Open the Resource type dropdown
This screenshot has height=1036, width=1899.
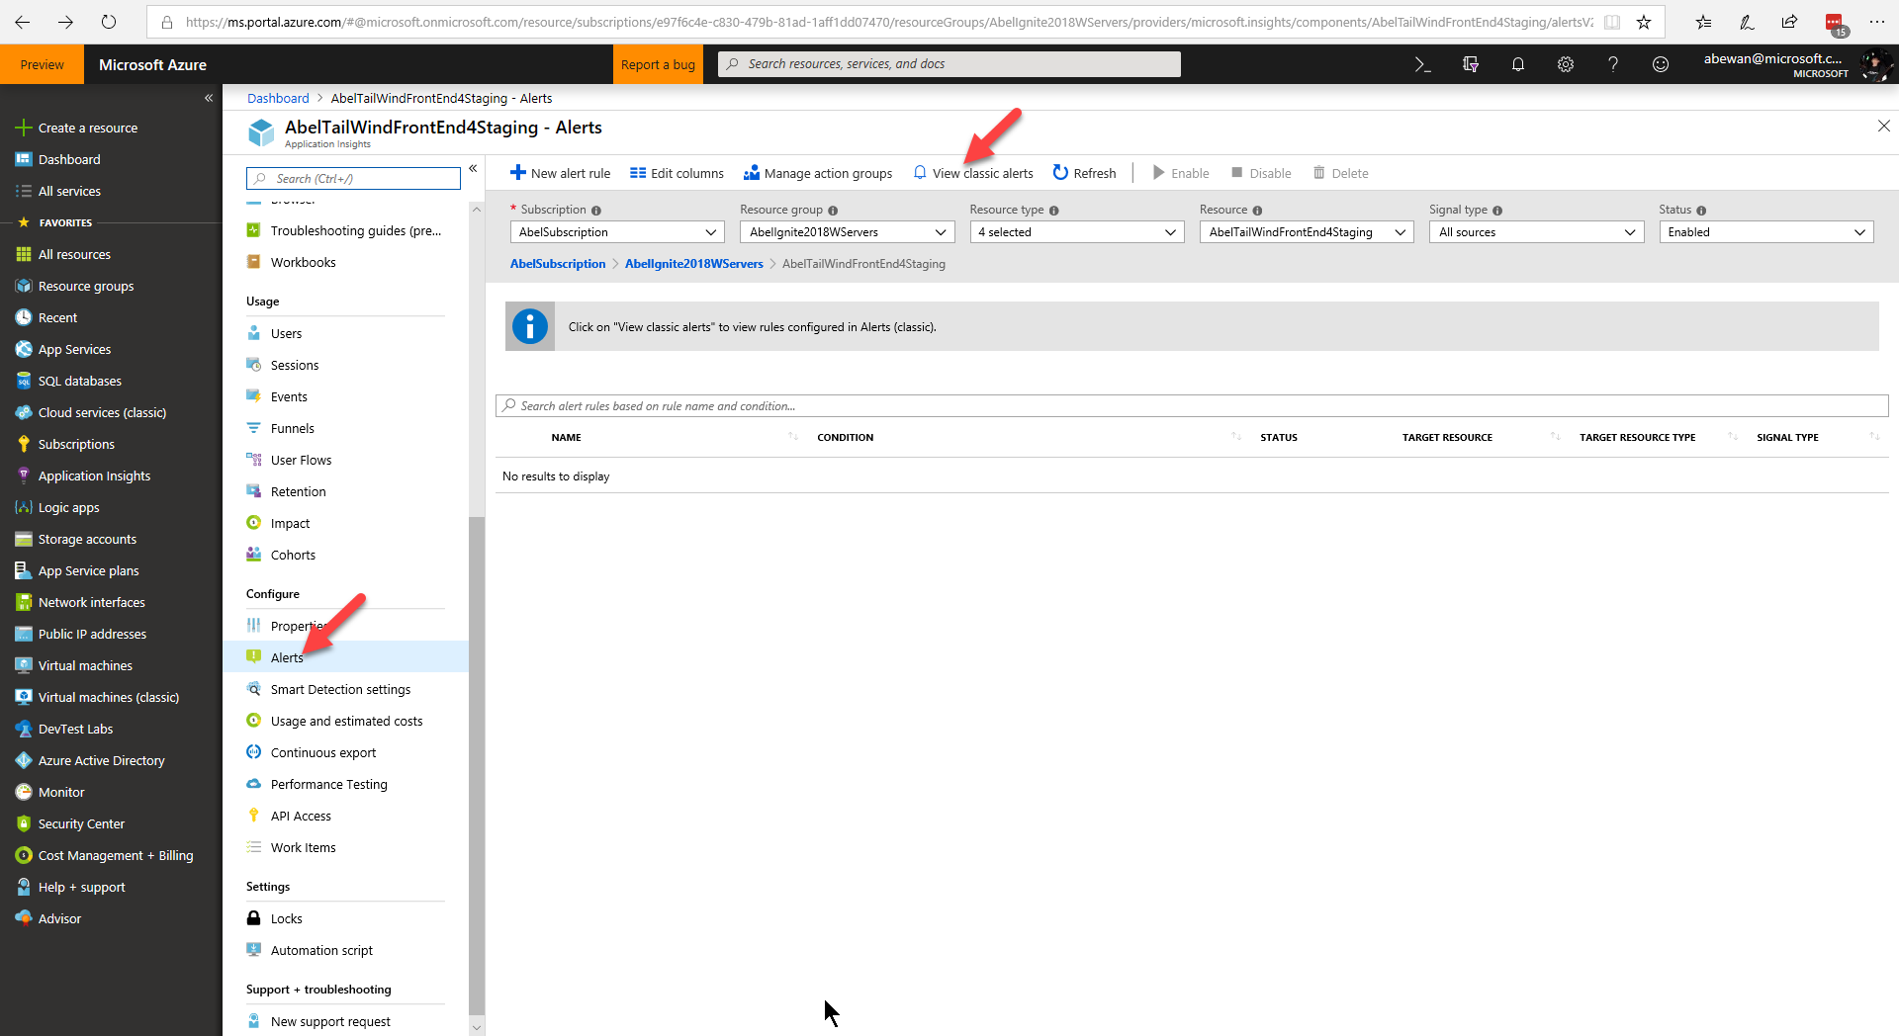1077,232
